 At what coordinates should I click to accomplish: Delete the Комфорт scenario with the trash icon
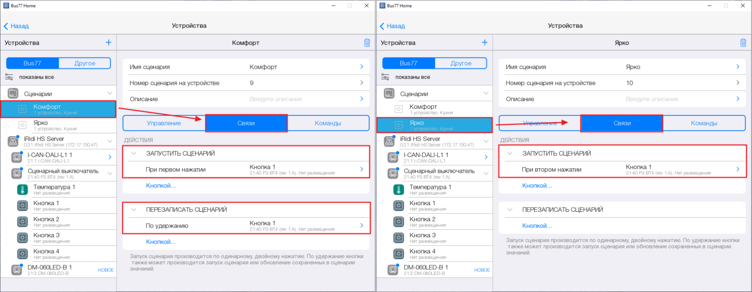(367, 43)
